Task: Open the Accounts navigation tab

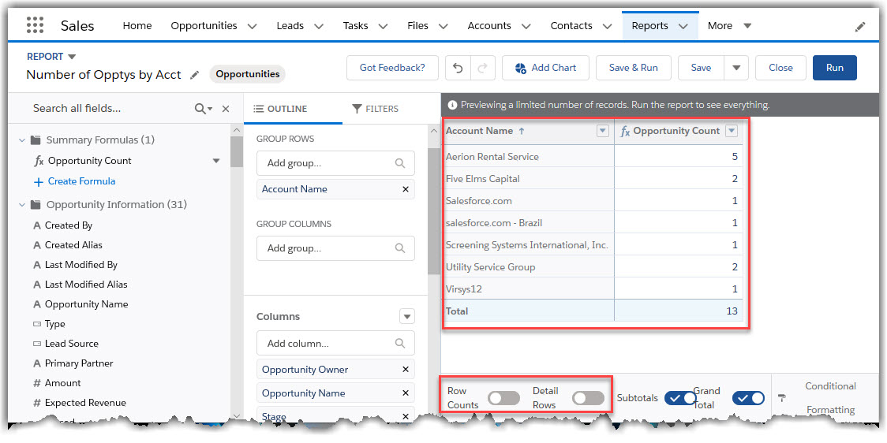Action: (x=489, y=26)
